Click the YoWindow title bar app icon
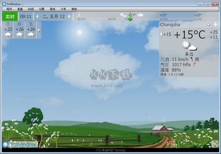The image size is (221, 154). (4, 4)
